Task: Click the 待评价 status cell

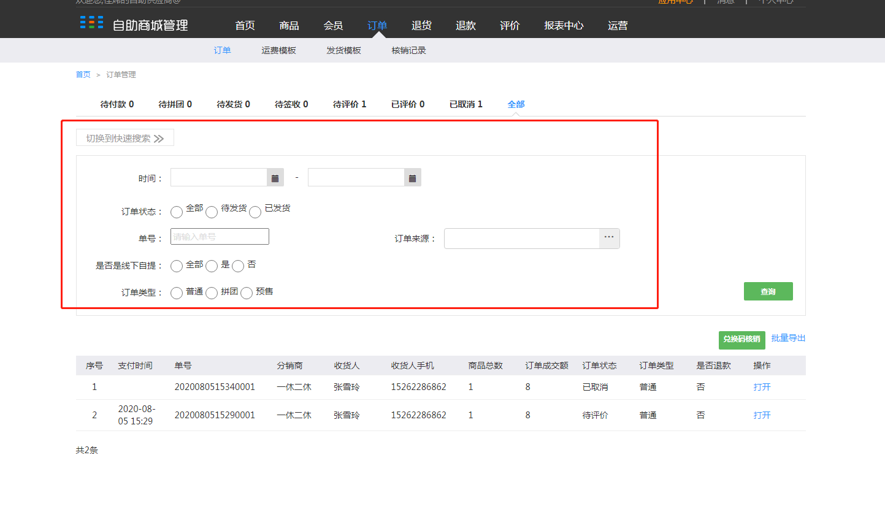Action: pos(595,415)
